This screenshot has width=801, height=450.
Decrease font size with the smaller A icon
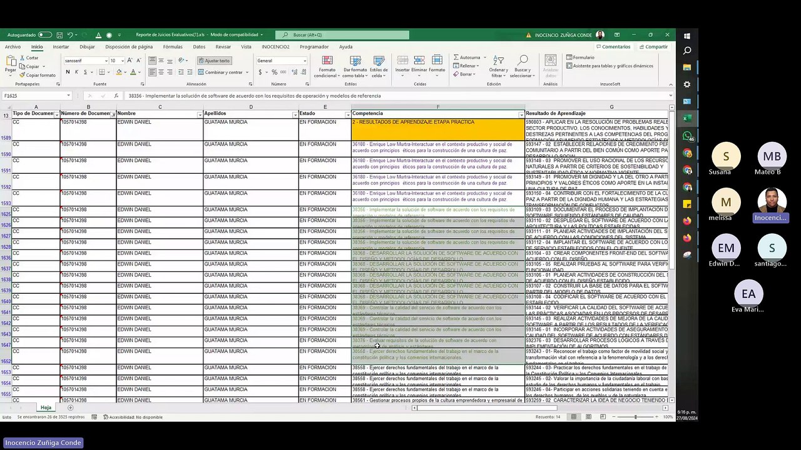138,61
